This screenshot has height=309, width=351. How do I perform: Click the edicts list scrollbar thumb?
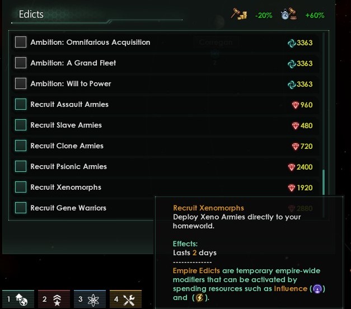(324, 182)
